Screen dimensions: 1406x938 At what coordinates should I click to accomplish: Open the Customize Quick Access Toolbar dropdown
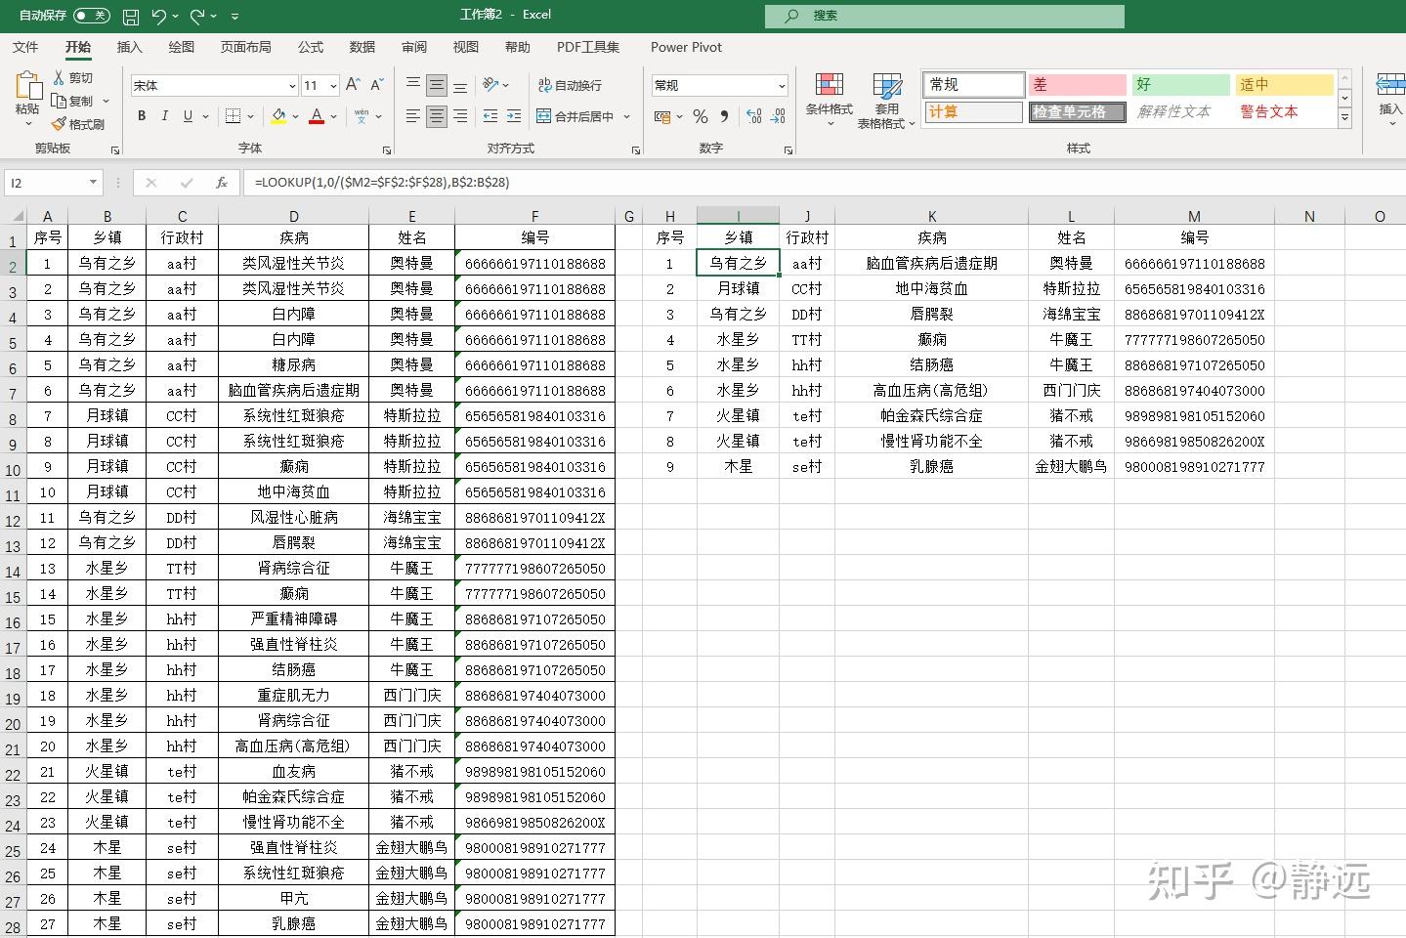pyautogui.click(x=235, y=17)
